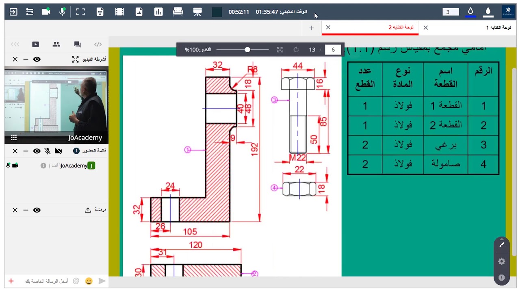Viewport: 520px width, 292px height.
Task: Toggle the camera in top toolbar
Action: click(x=46, y=12)
